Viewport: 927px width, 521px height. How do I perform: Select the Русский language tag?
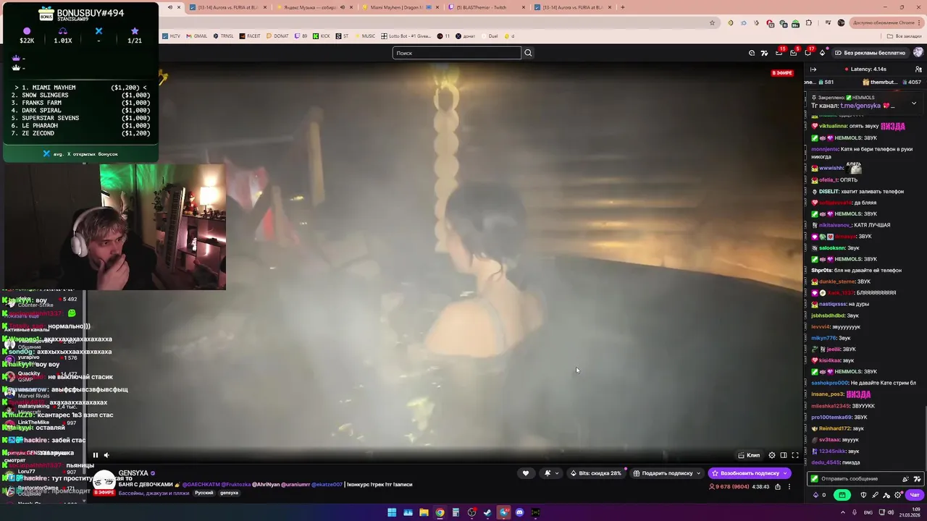point(204,493)
